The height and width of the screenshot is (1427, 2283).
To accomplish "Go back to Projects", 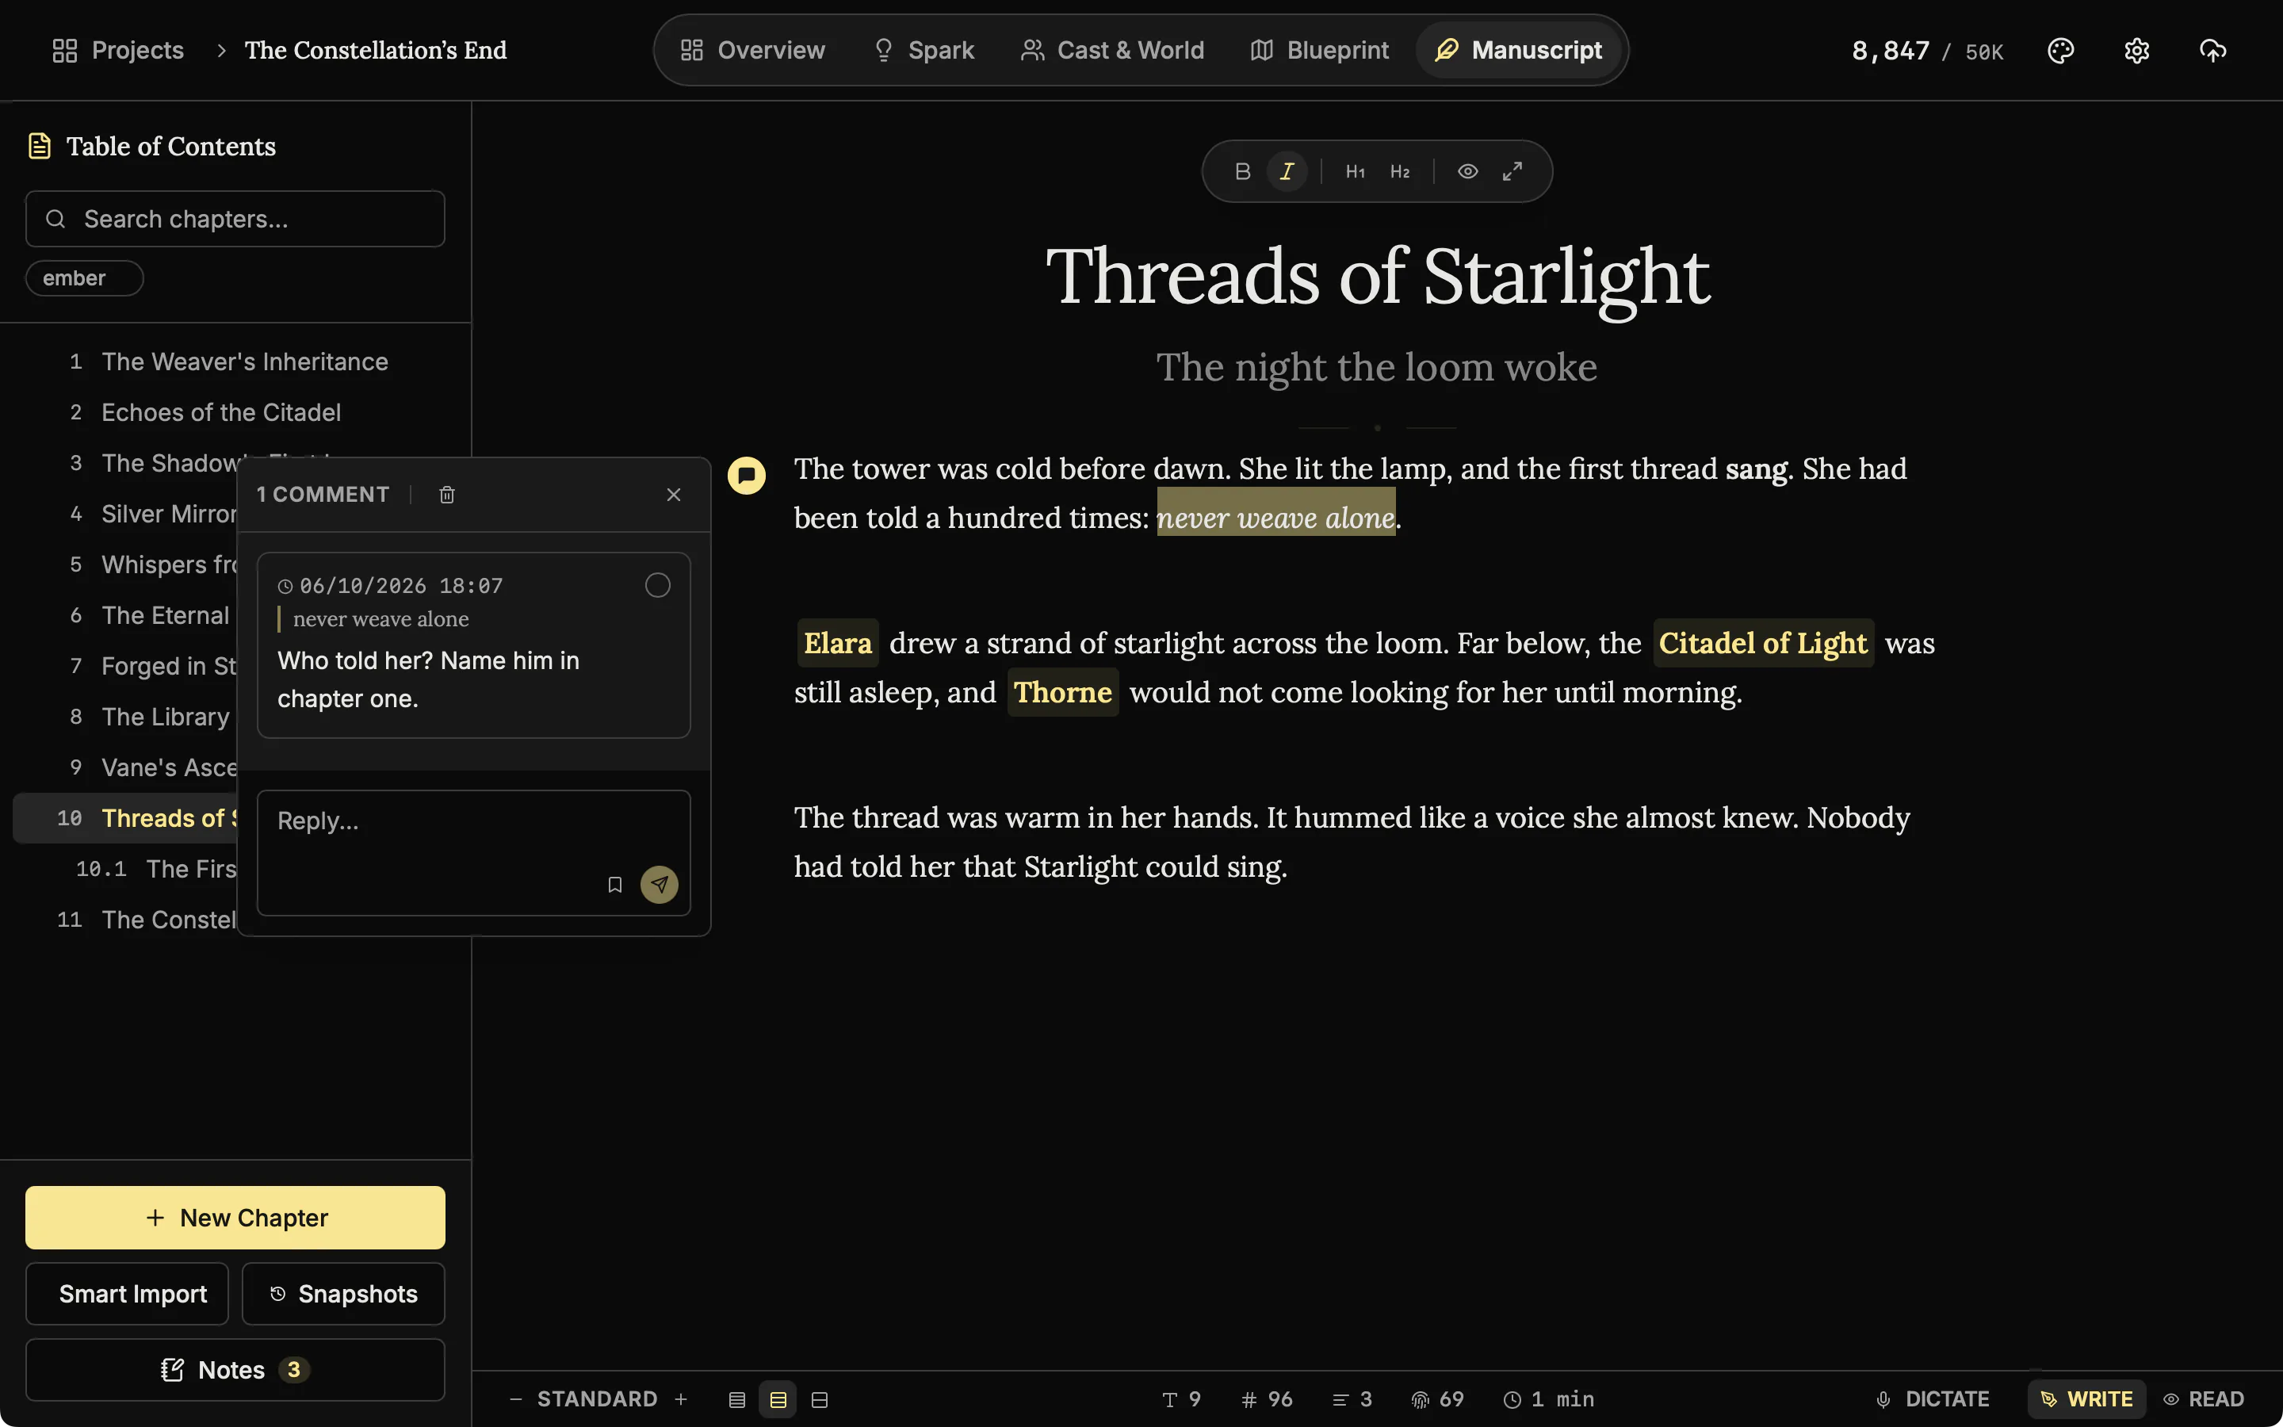I will (118, 50).
